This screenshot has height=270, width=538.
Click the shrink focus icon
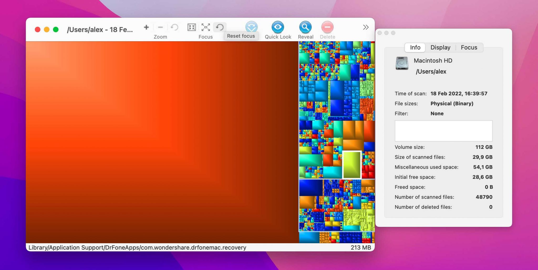pos(192,27)
